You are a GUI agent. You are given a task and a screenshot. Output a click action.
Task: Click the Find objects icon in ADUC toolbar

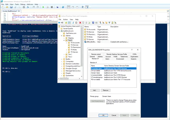tap(112, 23)
